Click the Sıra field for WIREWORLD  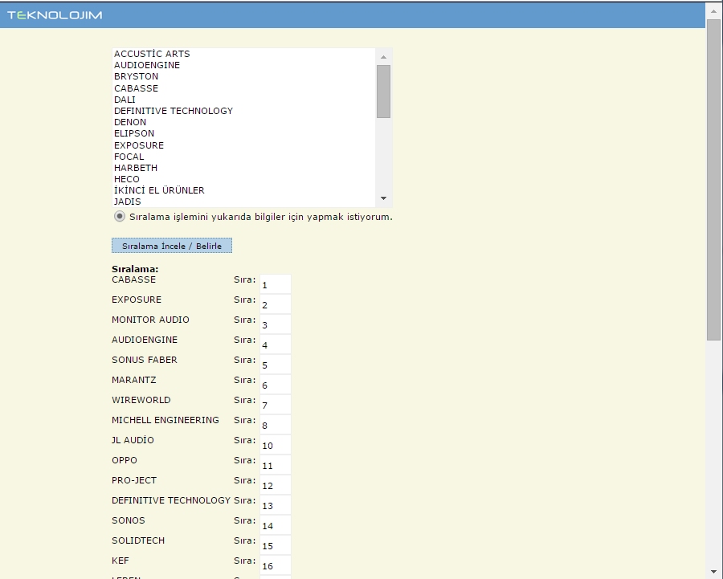[x=276, y=404]
